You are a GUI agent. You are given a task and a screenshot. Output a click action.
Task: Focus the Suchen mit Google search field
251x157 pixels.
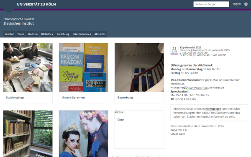pyautogui.click(x=211, y=4)
